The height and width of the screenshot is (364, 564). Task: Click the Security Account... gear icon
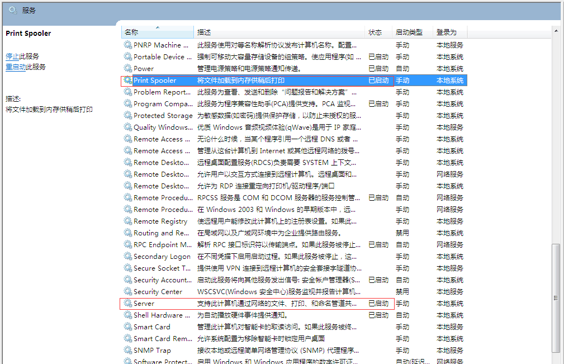click(127, 280)
